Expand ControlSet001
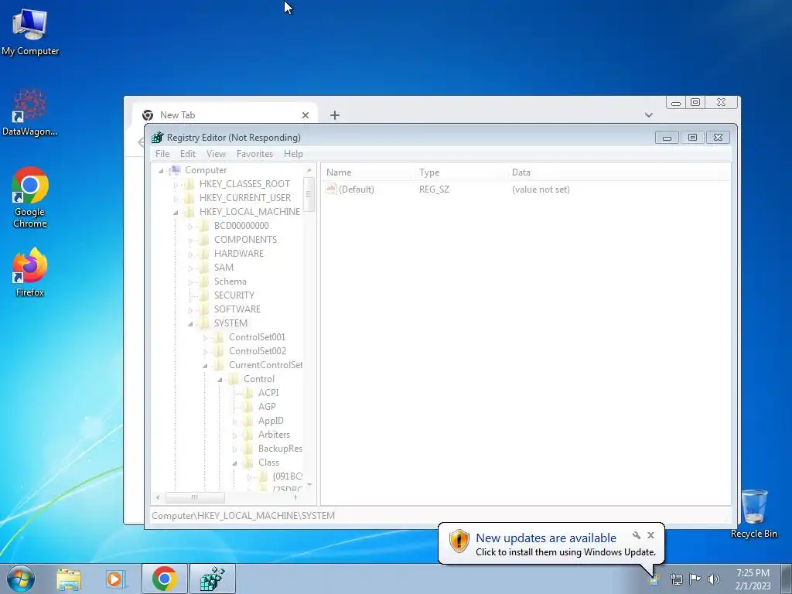Image resolution: width=792 pixels, height=594 pixels. 205,338
